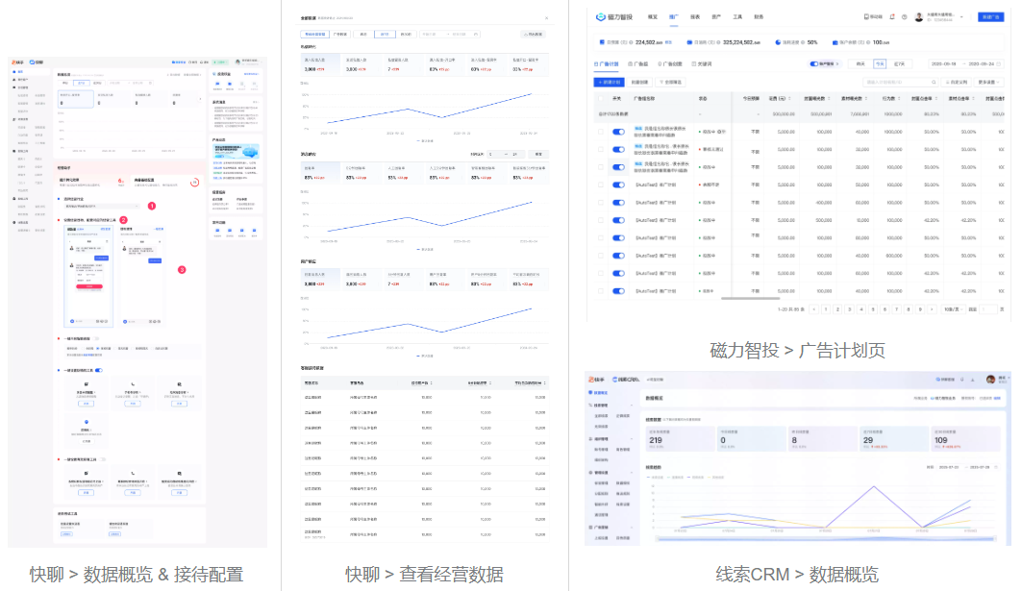Click first common-function icon at 快聊 panel bottom
Screen dimensions: 1022x591
tap(217, 230)
